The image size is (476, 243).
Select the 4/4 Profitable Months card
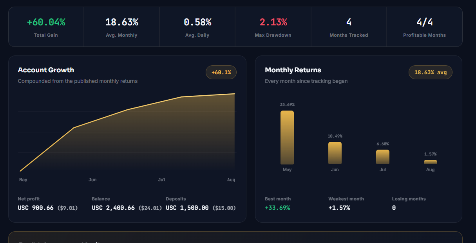tap(424, 27)
